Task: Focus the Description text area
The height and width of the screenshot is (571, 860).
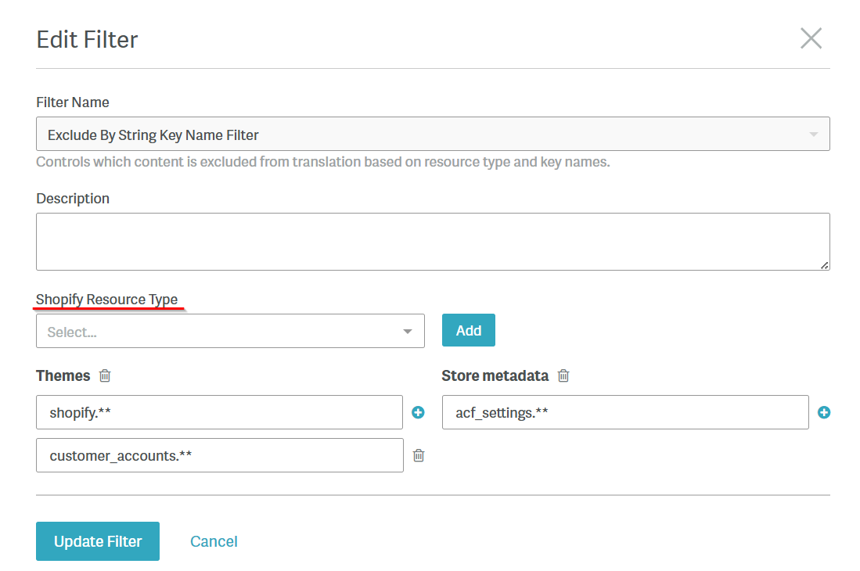Action: coord(432,242)
